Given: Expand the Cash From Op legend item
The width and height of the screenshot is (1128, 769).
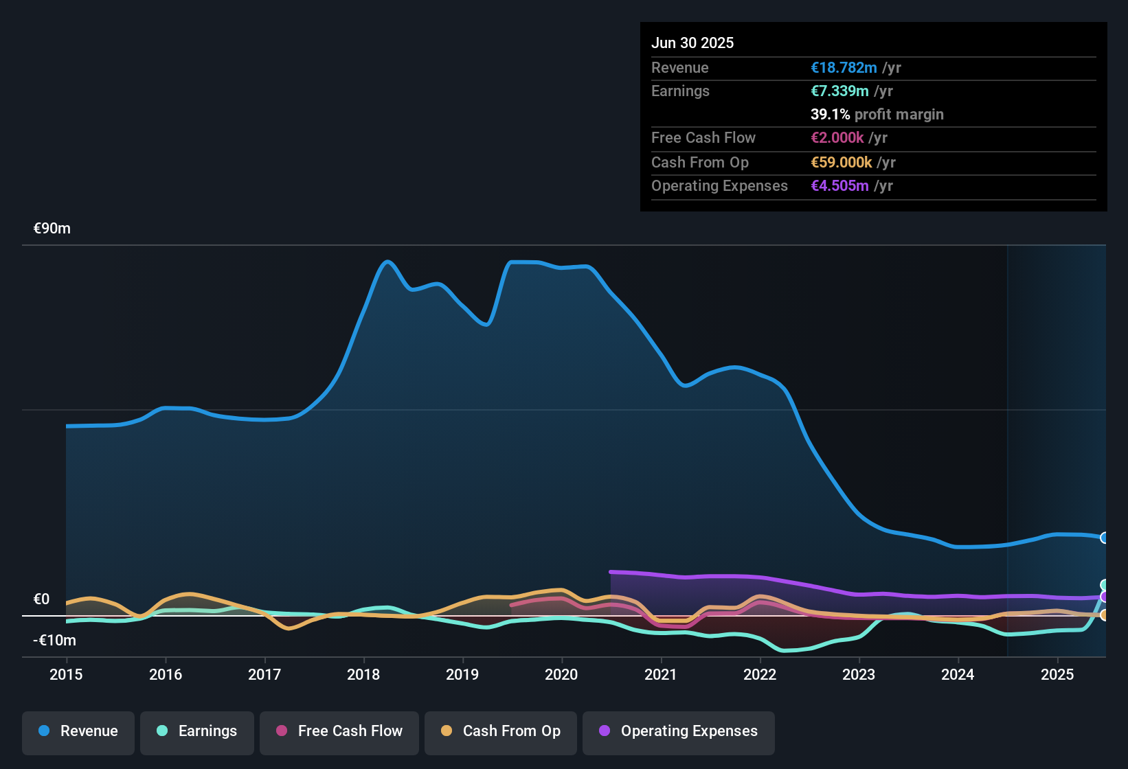Looking at the screenshot, I should [x=500, y=732].
